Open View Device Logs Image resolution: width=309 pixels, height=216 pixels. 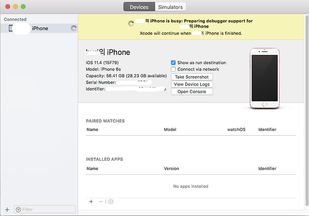pyautogui.click(x=192, y=84)
